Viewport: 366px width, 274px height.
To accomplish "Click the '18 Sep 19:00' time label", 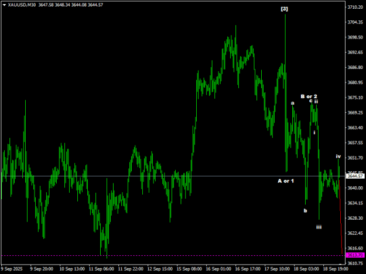I will tap(336, 269).
